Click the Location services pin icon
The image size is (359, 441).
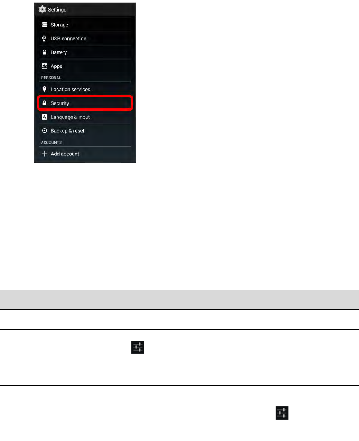[x=44, y=89]
